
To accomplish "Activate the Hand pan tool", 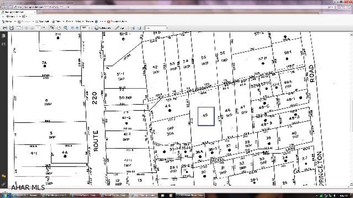I will (59, 28).
